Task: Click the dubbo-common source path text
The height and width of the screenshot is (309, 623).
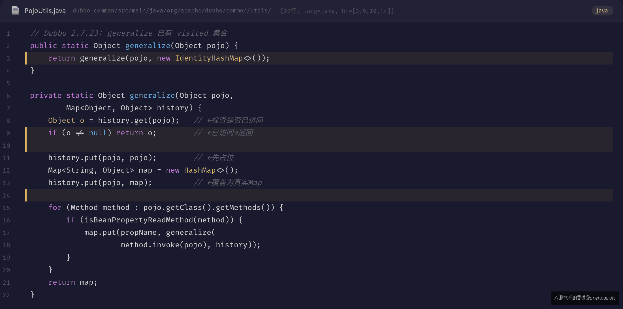Action: click(x=172, y=10)
